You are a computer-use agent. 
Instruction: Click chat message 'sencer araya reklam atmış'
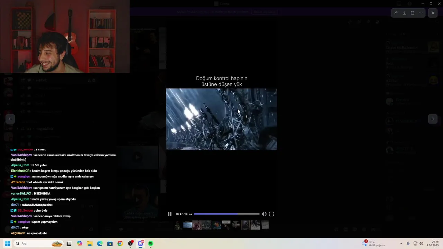[x=52, y=216]
